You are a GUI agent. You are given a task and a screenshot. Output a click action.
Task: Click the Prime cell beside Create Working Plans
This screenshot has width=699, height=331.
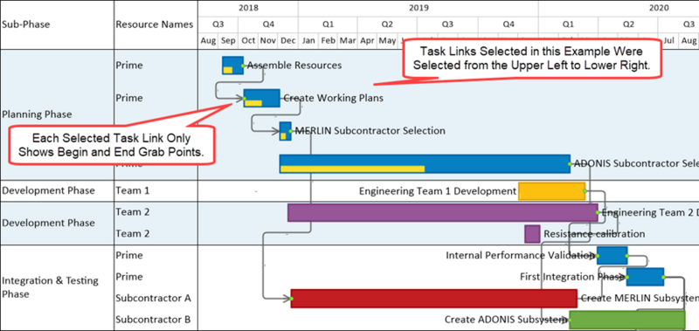coord(129,98)
